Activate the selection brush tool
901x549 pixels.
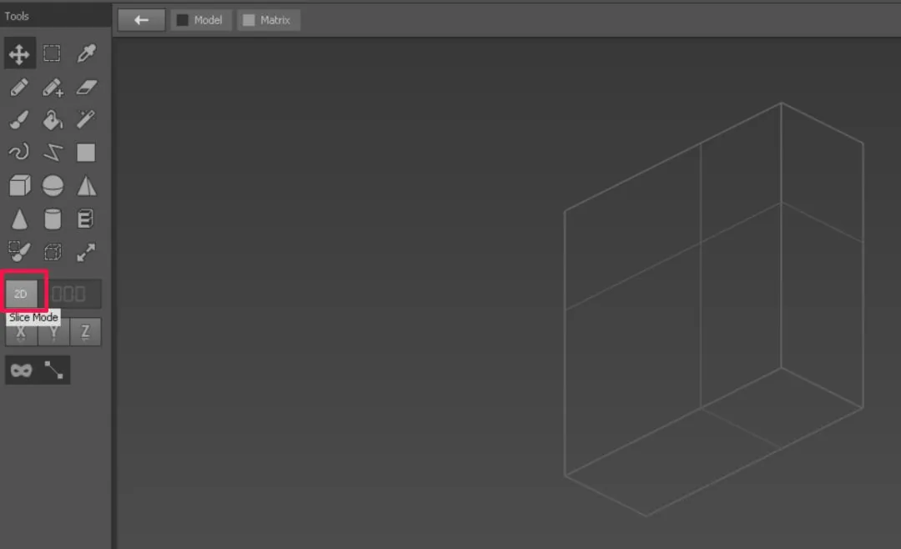(19, 252)
